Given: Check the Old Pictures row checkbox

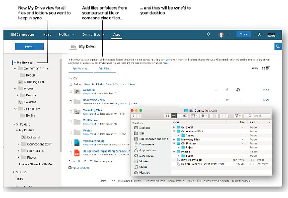Looking at the screenshot, I should (71, 122).
